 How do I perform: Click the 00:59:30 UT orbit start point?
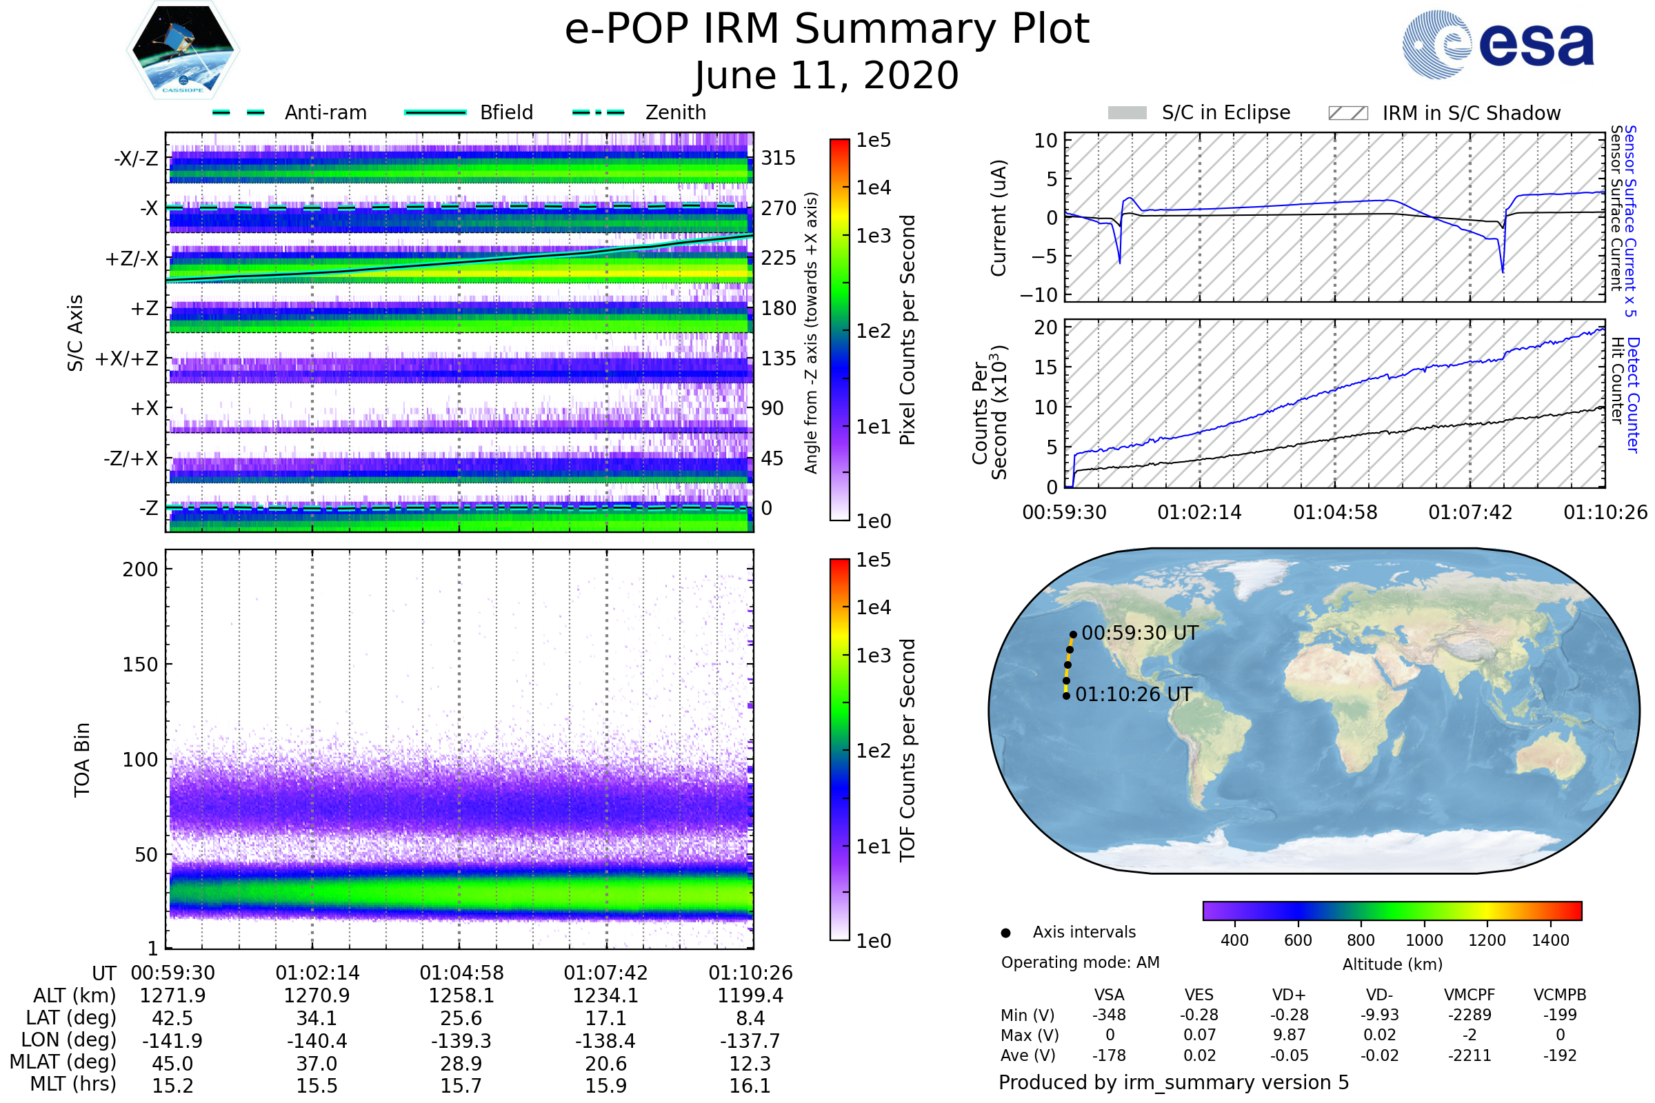click(1073, 634)
